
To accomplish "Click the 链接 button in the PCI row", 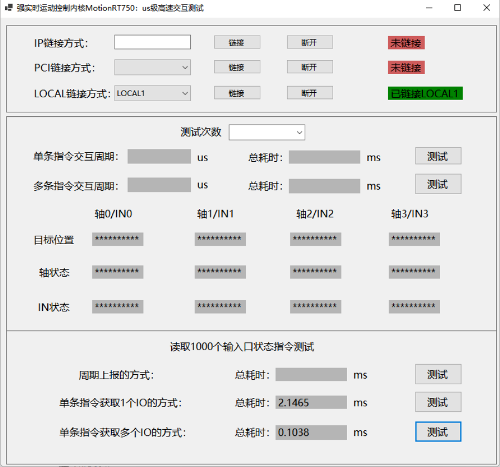I will coord(237,67).
